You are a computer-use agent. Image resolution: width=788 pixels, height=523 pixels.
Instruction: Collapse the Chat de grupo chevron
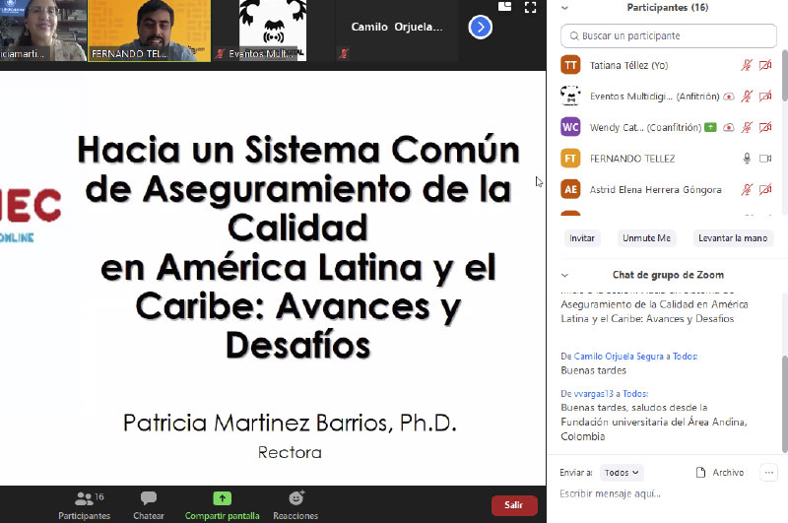click(x=564, y=275)
